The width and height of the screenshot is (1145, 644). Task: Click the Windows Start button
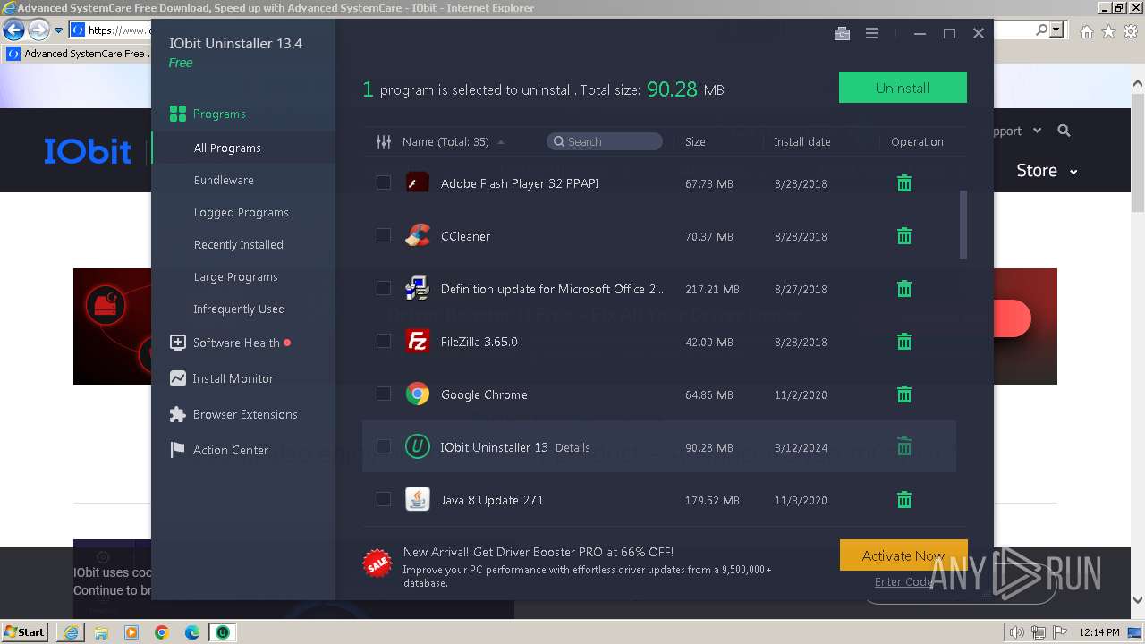(x=25, y=632)
